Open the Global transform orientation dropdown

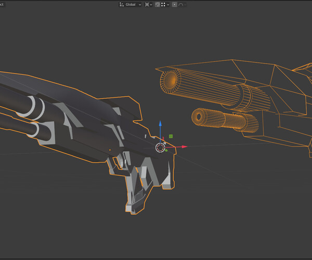[x=131, y=5]
